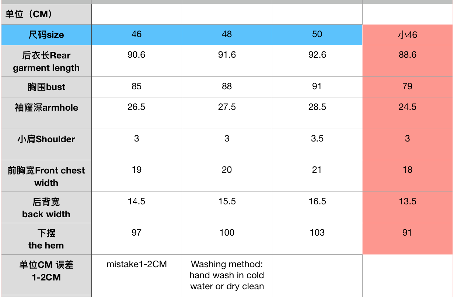Click the 小肩Shoulder row label
The height and width of the screenshot is (297, 454).
tap(46, 139)
